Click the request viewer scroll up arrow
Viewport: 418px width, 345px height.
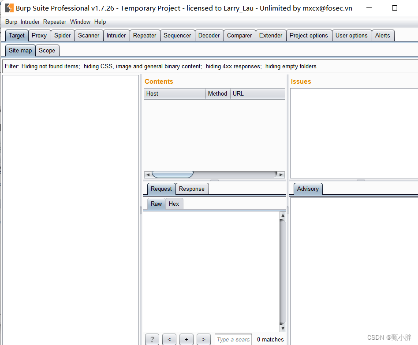coord(283,215)
